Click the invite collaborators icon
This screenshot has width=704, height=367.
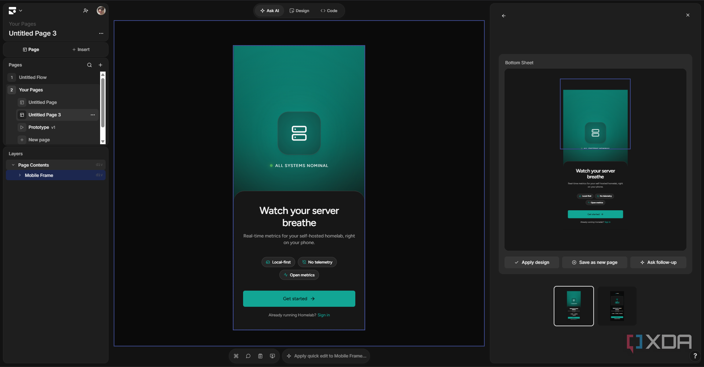point(86,11)
